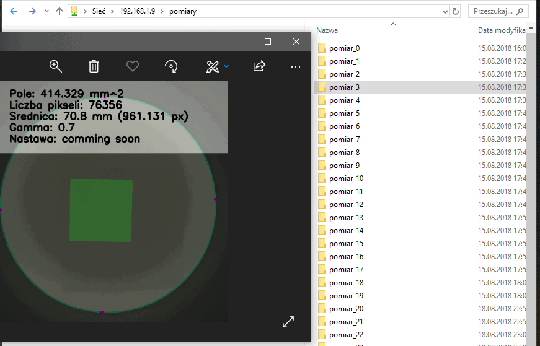Select folder pomiar_4
This screenshot has width=540, height=346.
tap(344, 100)
